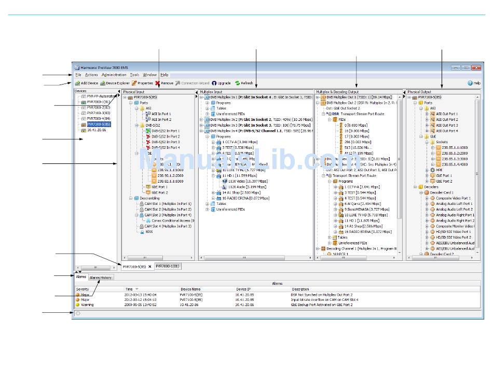Image resolution: width=493 pixels, height=374 pixels.
Task: Select the ASI In Port 1 icon
Action: coord(148,114)
